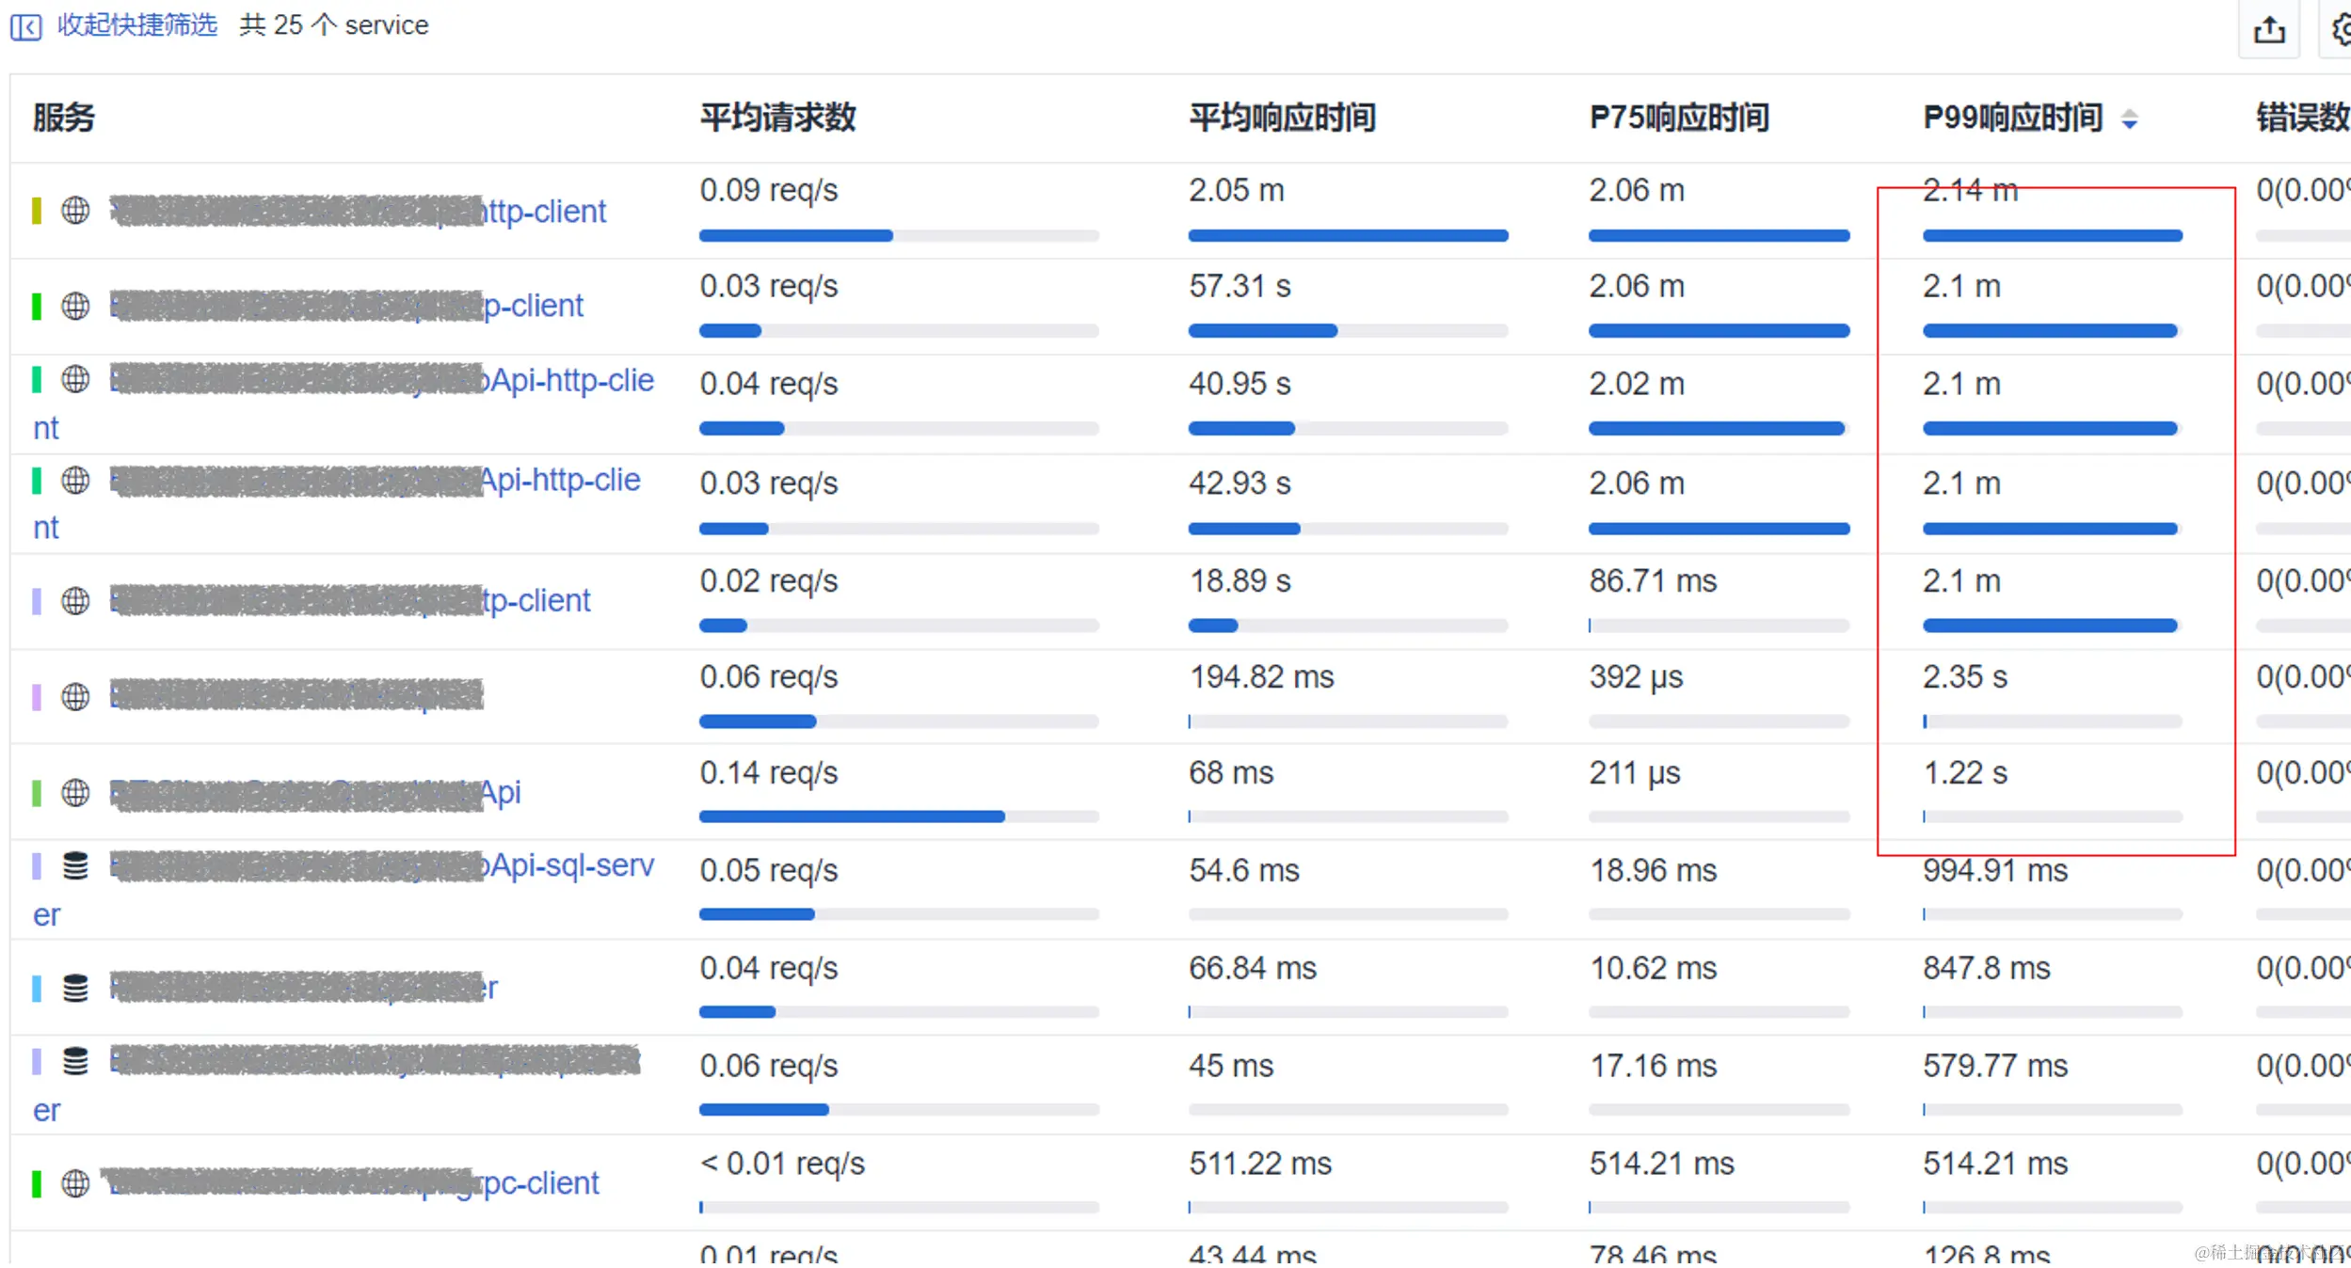
Task: Click the 服务 column header
Action: [64, 118]
